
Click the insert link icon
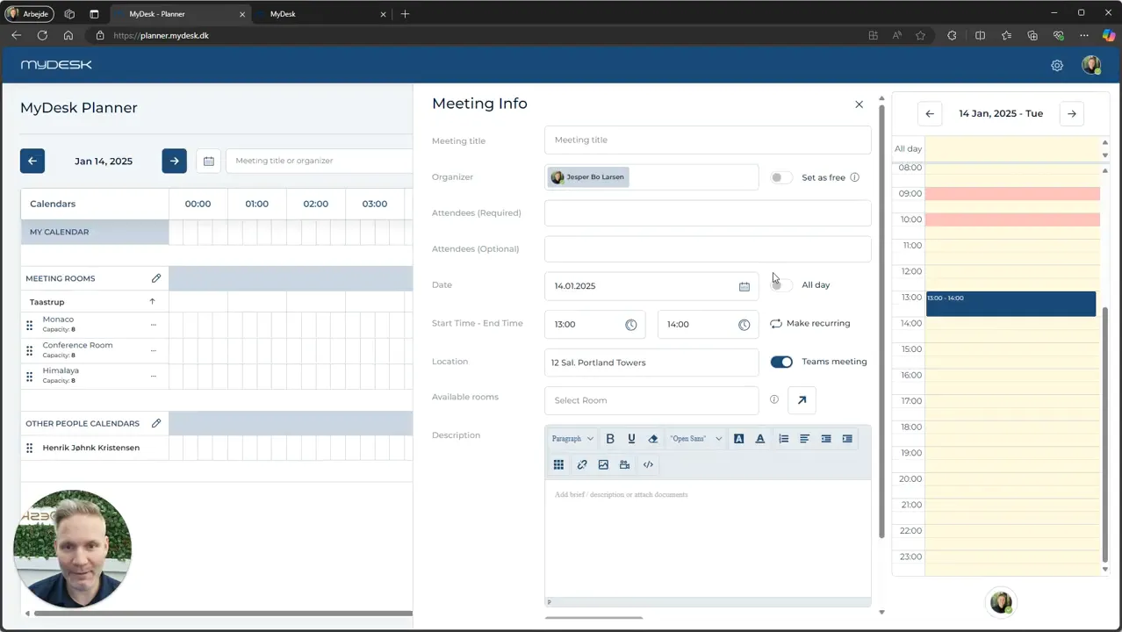tap(582, 464)
